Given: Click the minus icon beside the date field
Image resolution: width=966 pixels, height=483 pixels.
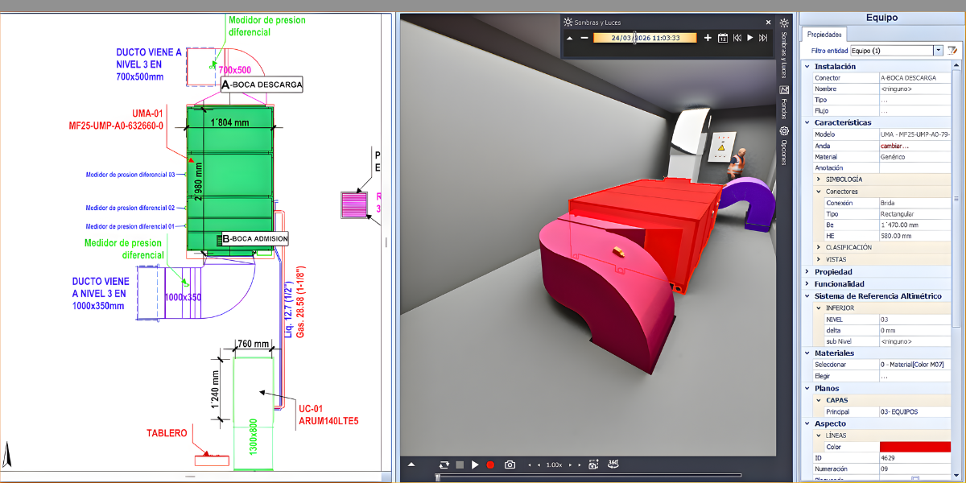Looking at the screenshot, I should tap(583, 38).
